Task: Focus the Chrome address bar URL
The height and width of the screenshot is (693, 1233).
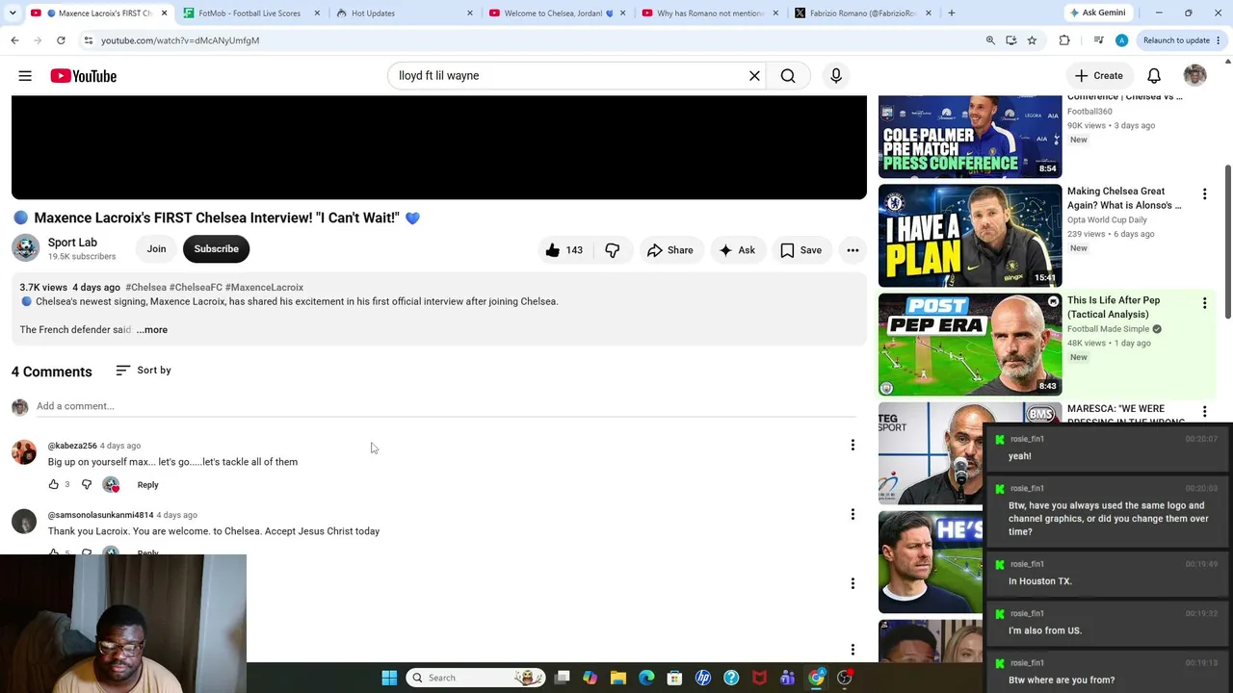Action: click(180, 40)
